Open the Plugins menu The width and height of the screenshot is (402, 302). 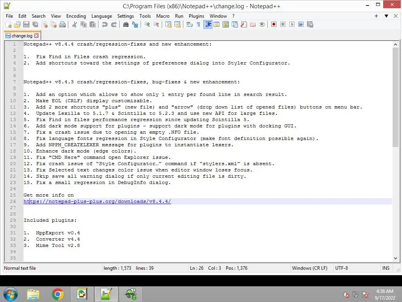point(196,16)
